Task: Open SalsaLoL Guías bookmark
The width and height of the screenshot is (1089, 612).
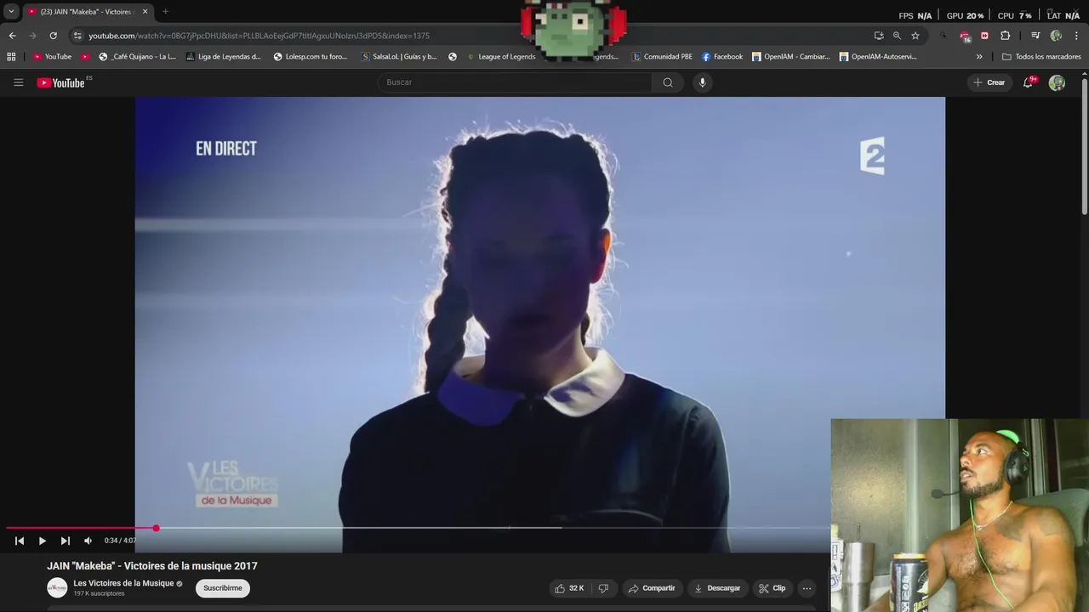Action: (x=399, y=57)
